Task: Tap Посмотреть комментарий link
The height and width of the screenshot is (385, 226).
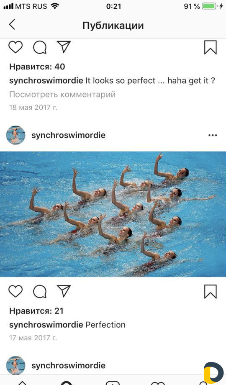Action: [x=62, y=94]
